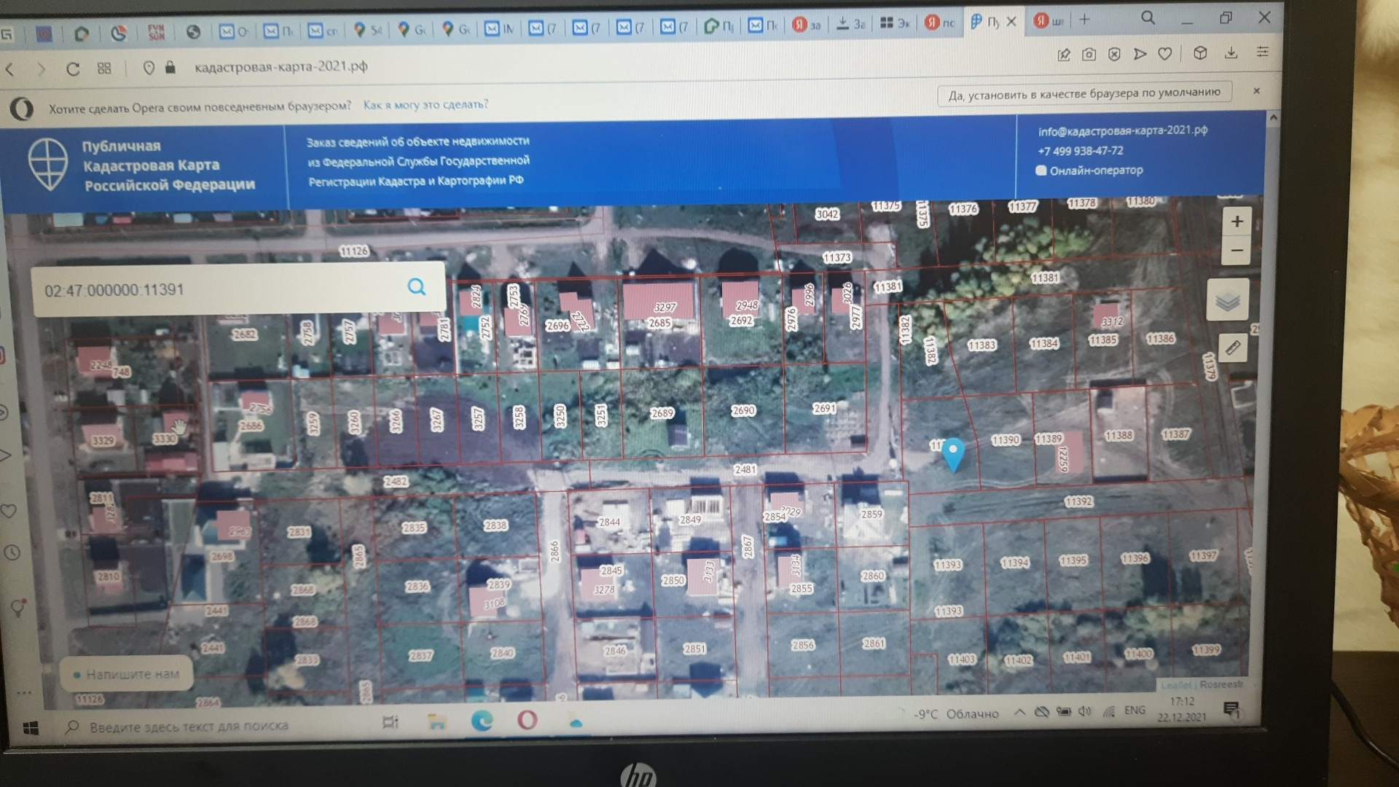Click the cadastral number search field

point(219,290)
